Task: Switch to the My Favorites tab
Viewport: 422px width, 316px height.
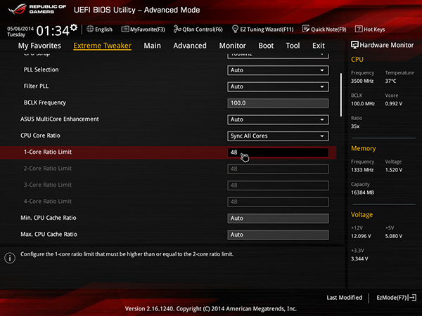Action: point(39,46)
